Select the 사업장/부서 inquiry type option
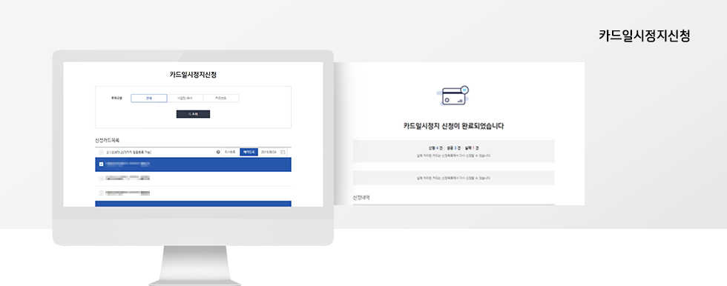This screenshot has height=286, width=727. pos(185,99)
